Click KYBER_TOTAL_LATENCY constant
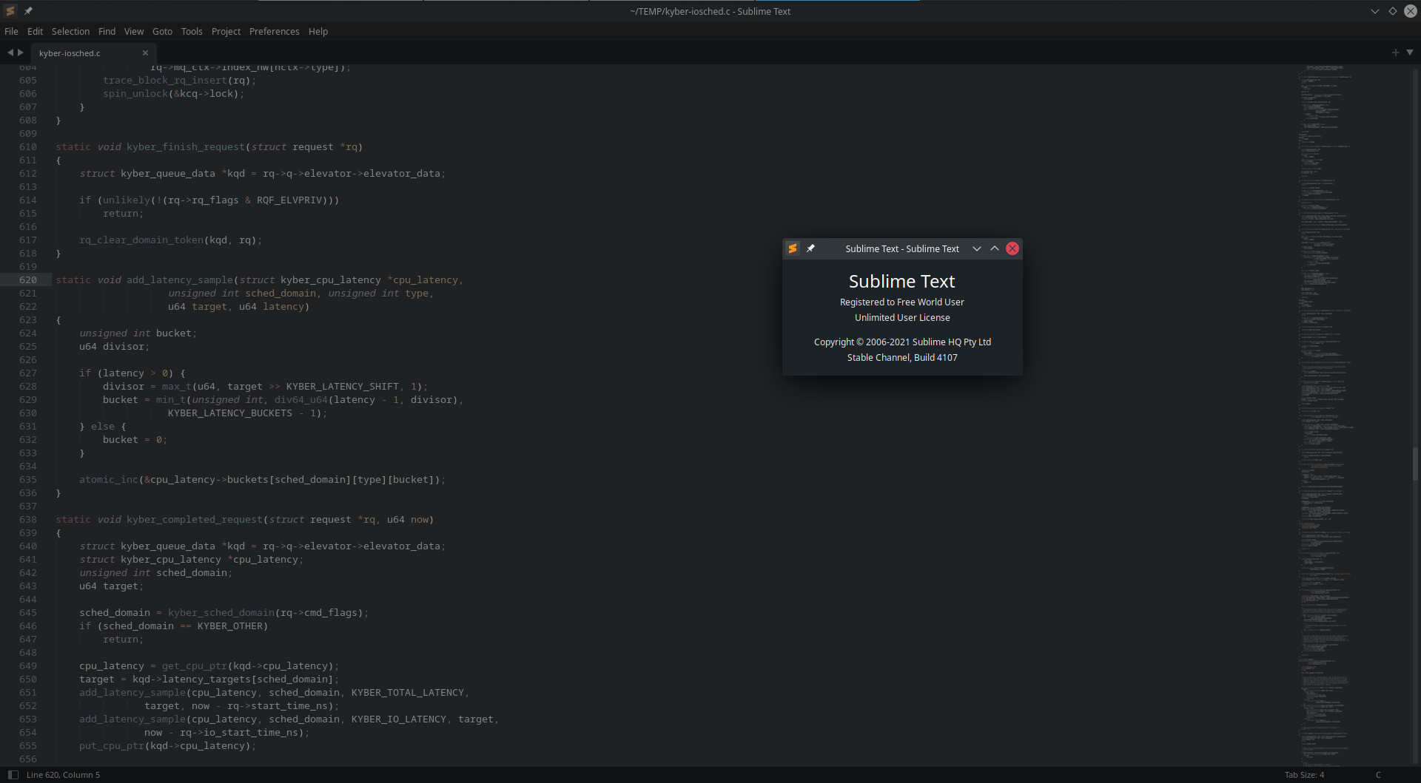 click(x=408, y=693)
